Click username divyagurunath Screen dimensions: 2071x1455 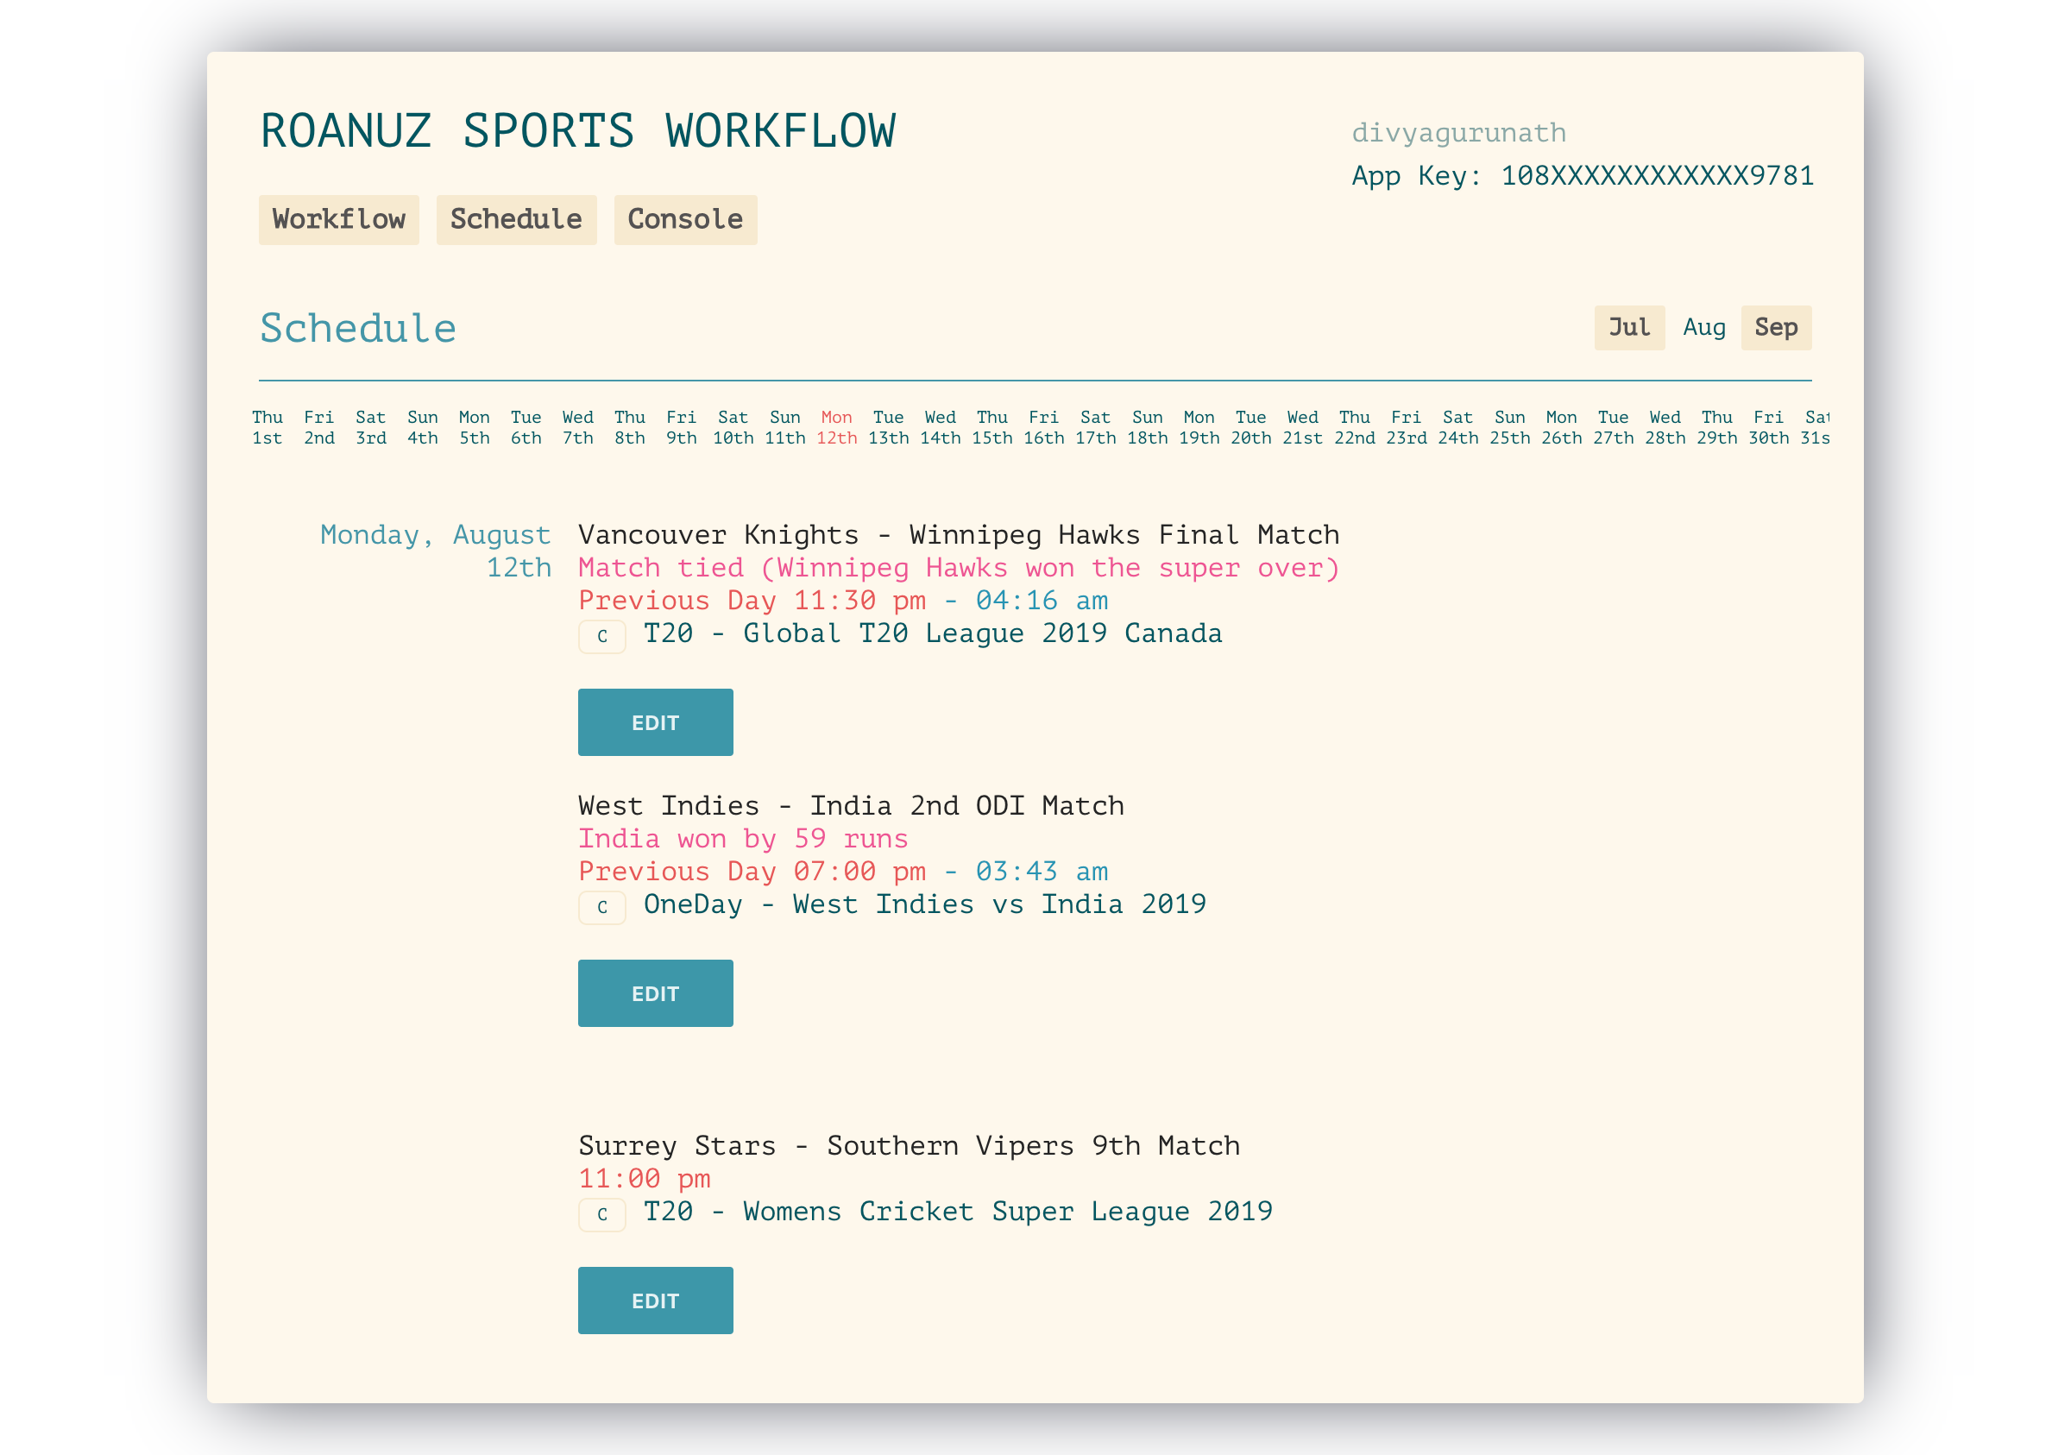1458,133
